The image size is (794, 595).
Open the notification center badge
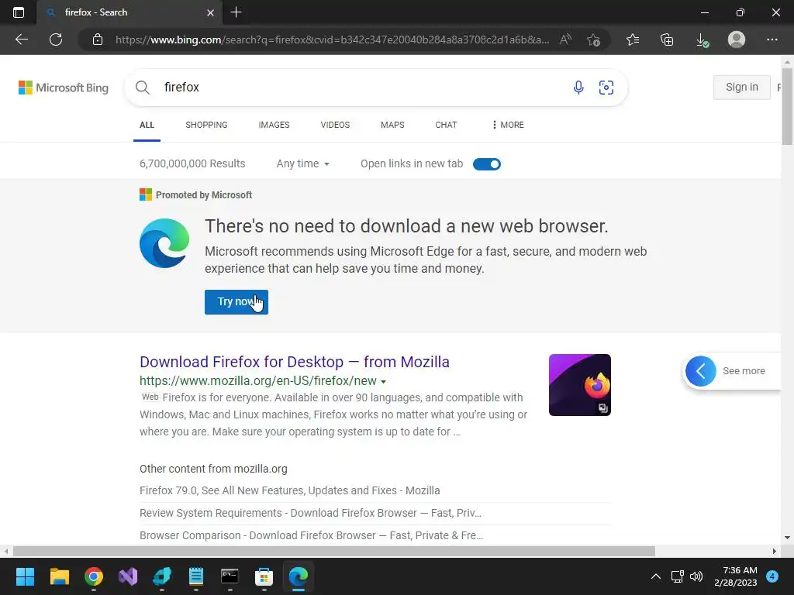772,576
